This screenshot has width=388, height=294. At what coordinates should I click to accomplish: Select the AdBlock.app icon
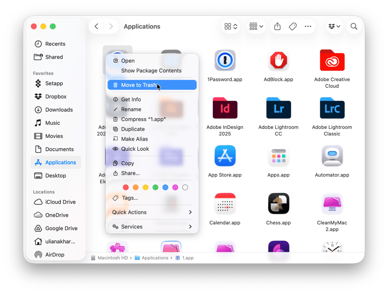point(279,60)
